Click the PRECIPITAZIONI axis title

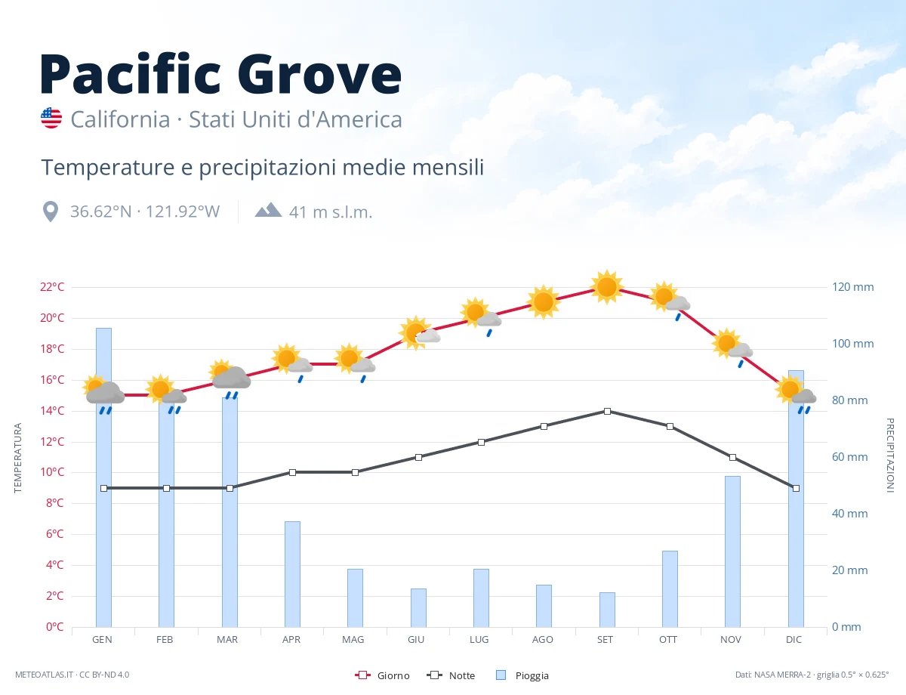click(889, 456)
